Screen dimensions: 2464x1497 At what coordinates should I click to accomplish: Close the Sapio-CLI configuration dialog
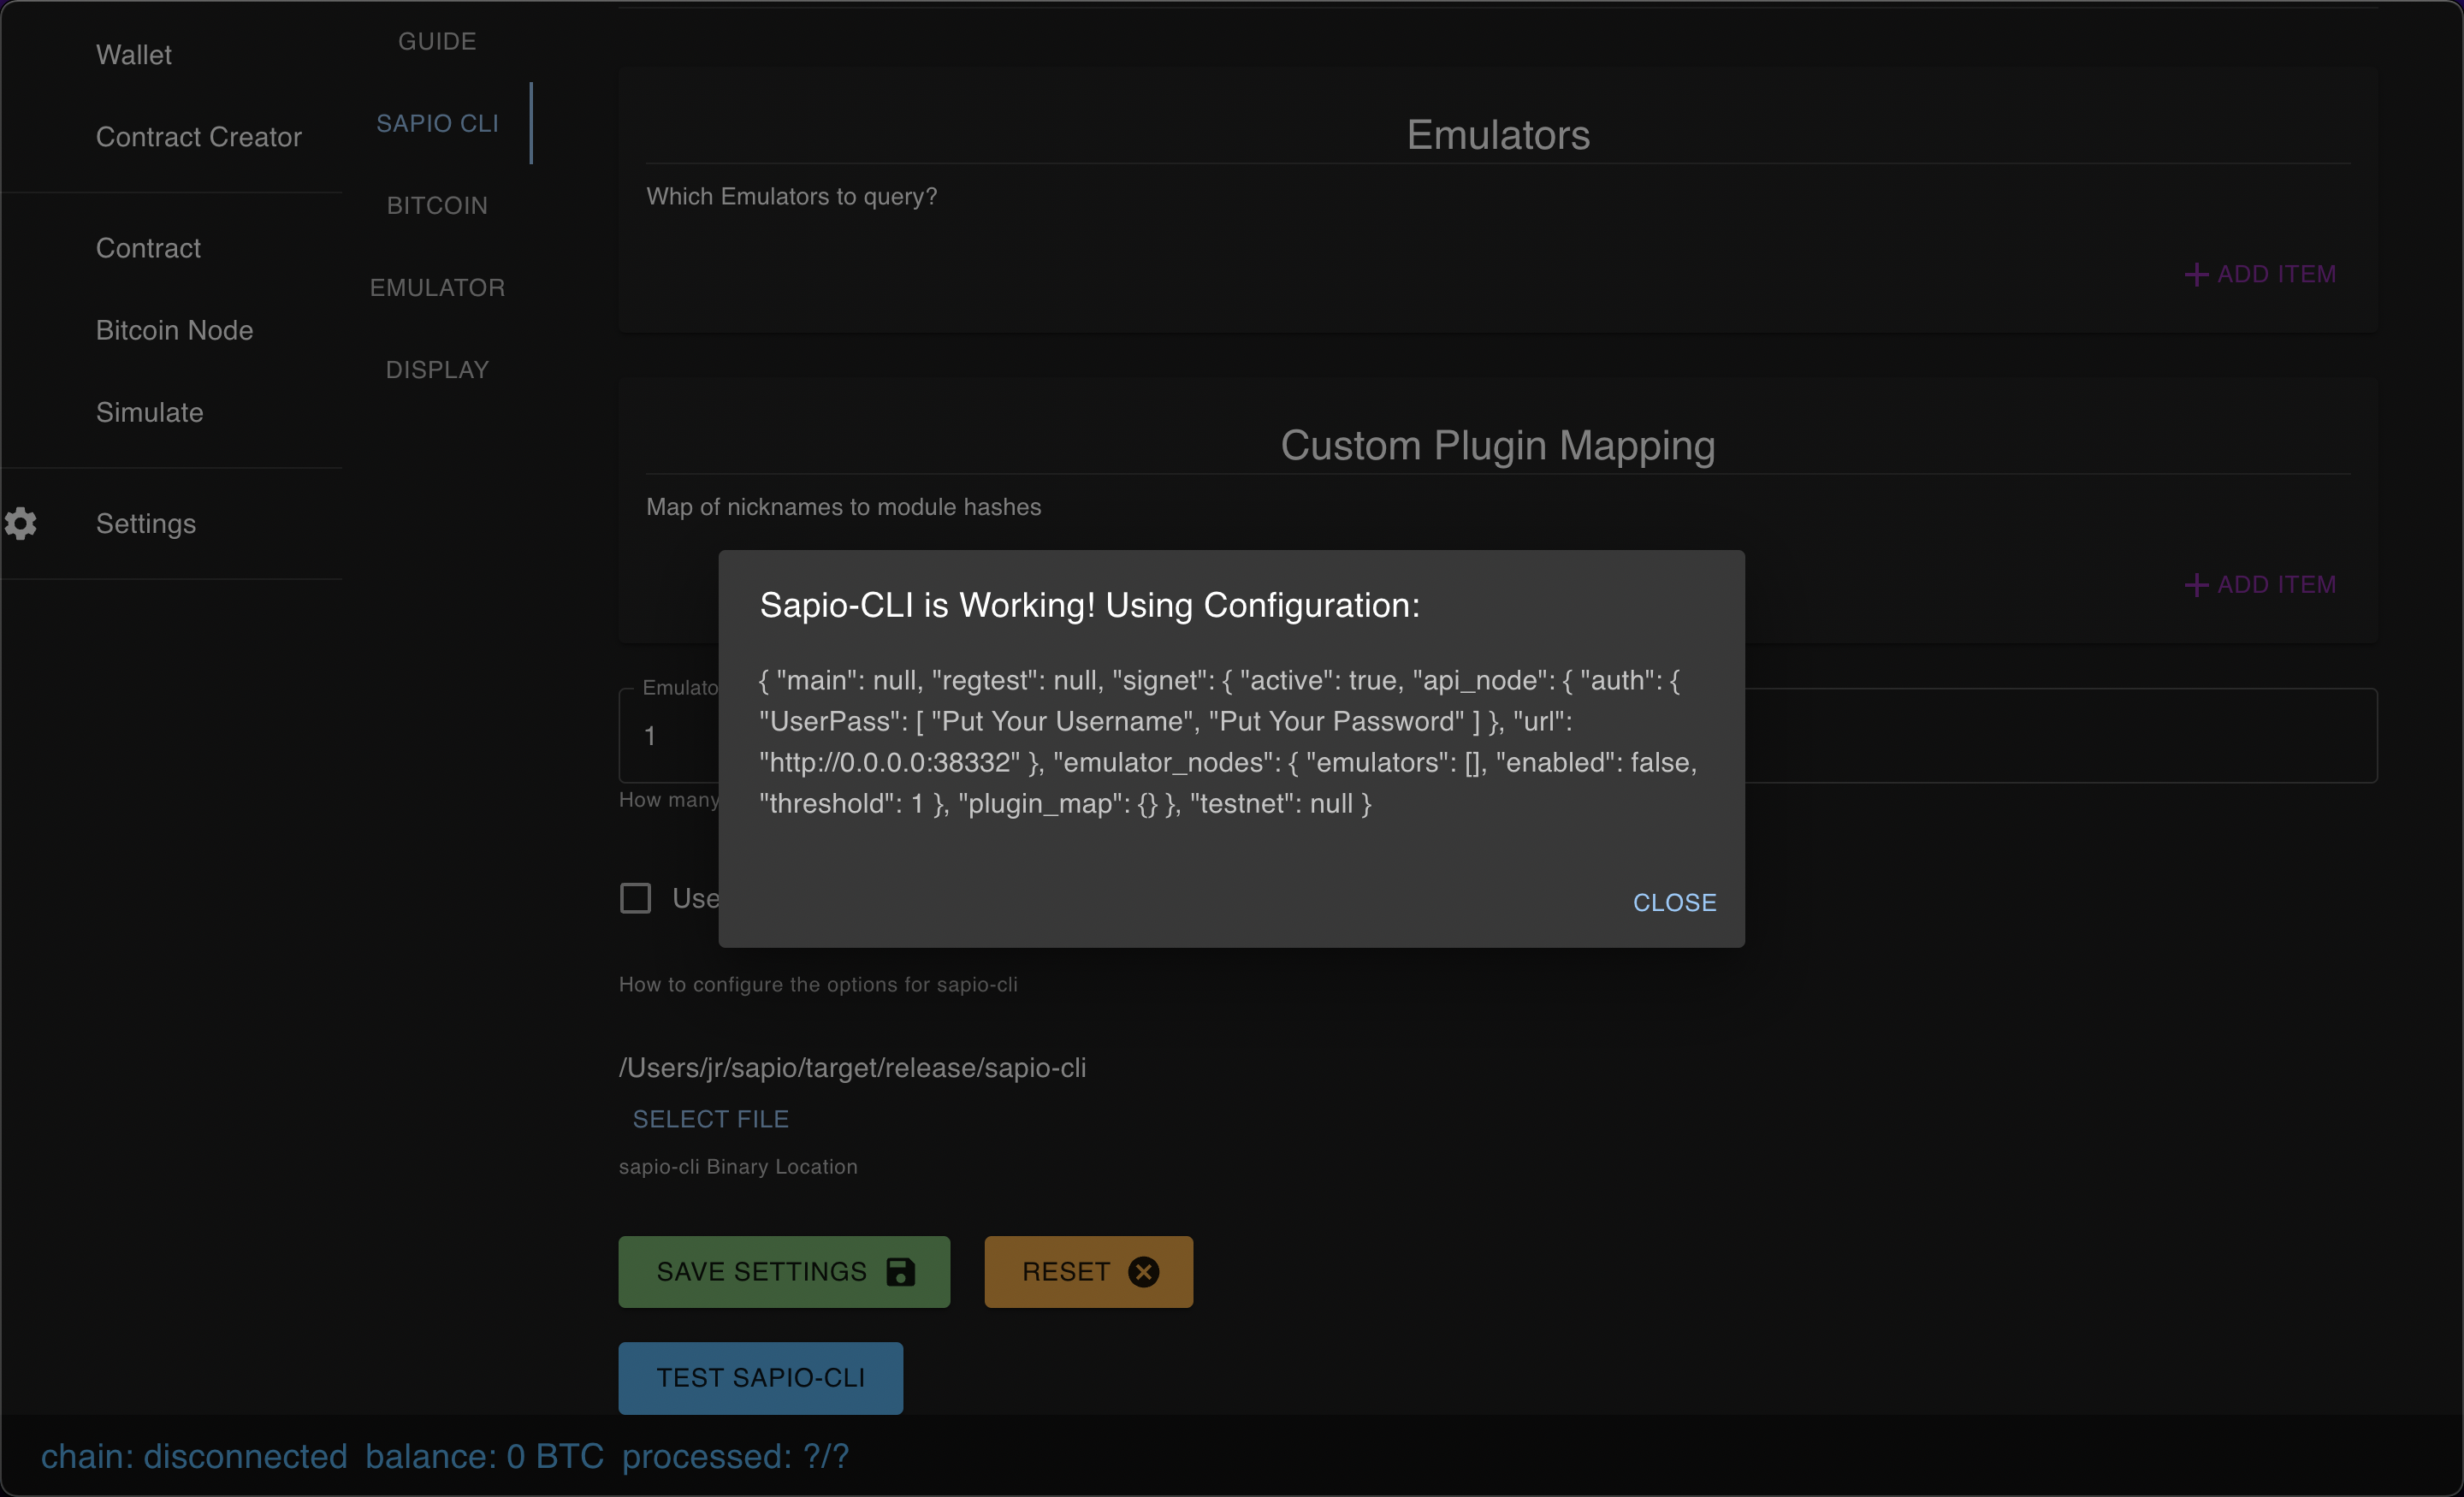(1674, 902)
